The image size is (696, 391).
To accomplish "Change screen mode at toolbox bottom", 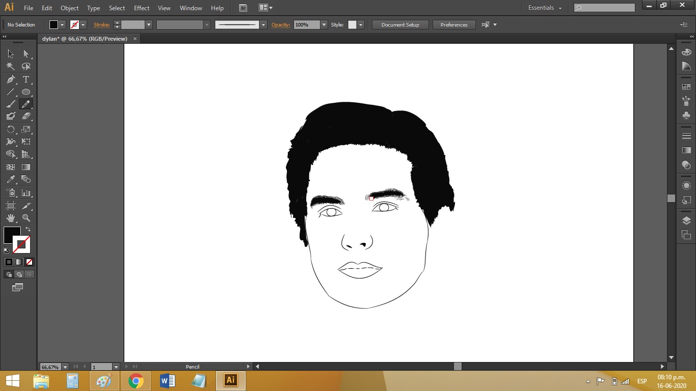I will tap(18, 288).
